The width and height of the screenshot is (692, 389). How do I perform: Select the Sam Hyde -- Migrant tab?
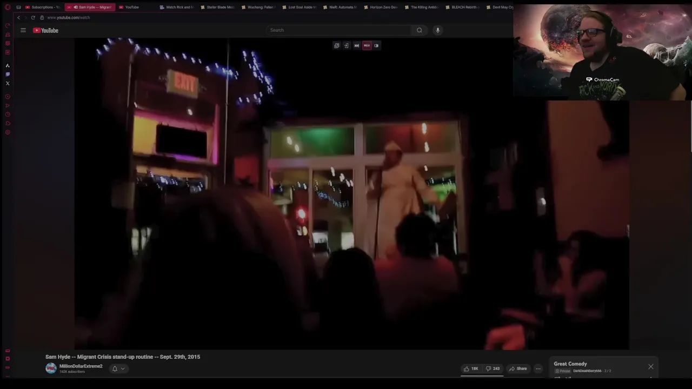(x=90, y=7)
